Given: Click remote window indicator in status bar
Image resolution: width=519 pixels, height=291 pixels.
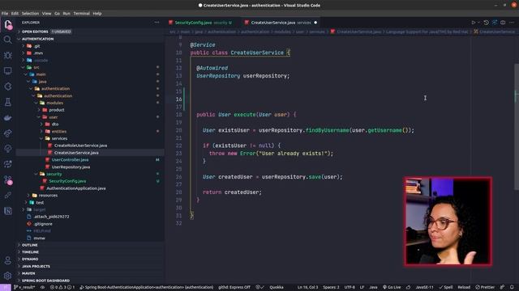Looking at the screenshot, I should [x=6, y=288].
